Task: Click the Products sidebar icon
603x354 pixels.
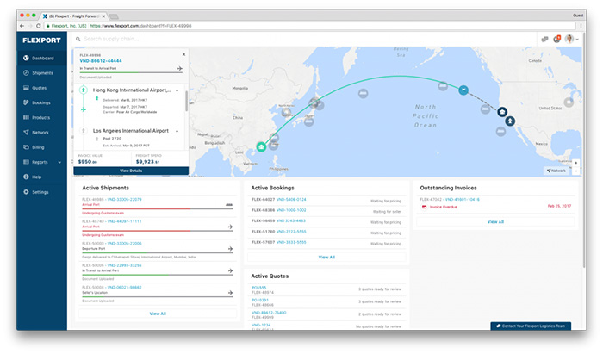Action: click(26, 117)
